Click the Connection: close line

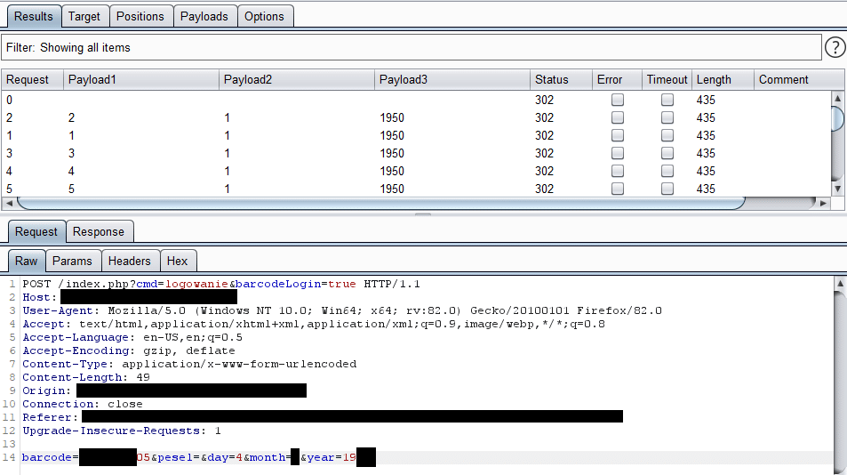(83, 404)
